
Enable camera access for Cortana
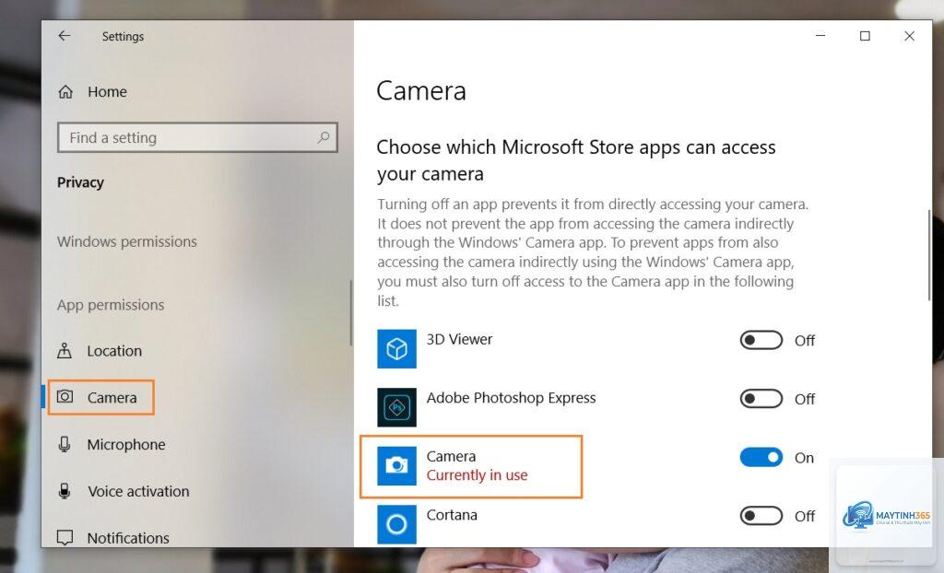(x=761, y=516)
